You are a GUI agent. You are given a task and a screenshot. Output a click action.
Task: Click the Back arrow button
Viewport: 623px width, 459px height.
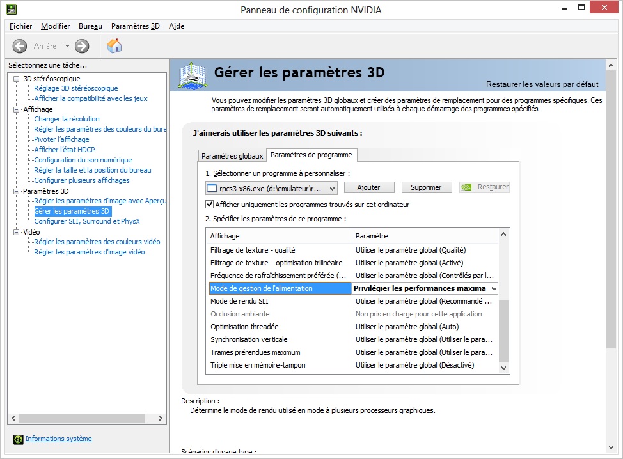point(19,46)
